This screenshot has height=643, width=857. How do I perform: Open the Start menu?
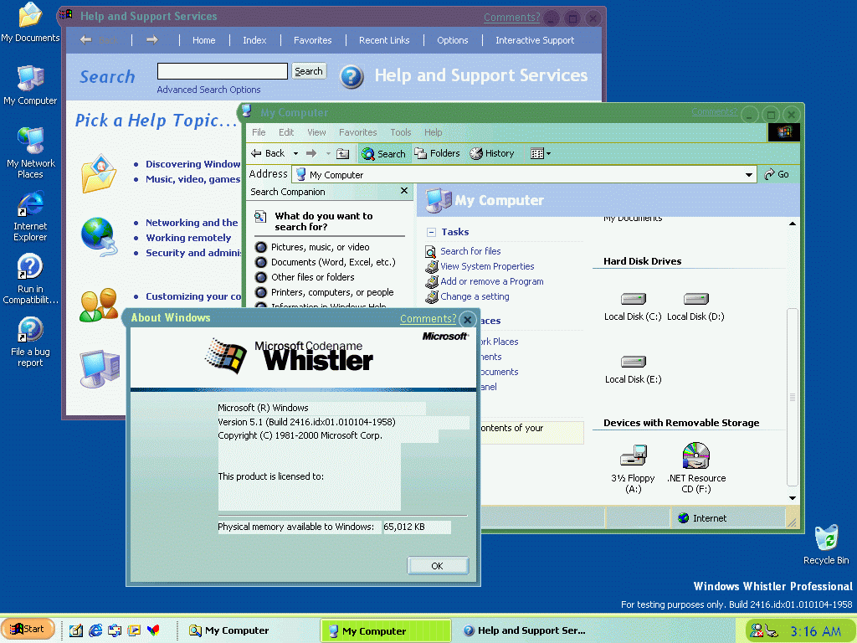click(x=28, y=630)
